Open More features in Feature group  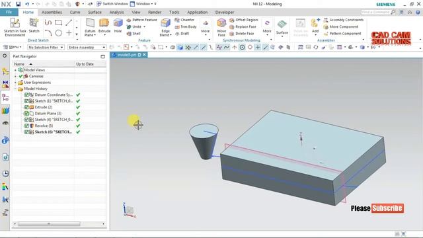coord(206,26)
